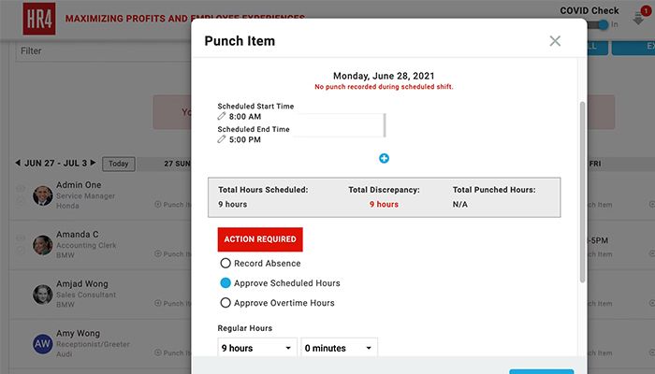Close the Punch Item dialog with X
The image size is (655, 374).
coord(555,41)
